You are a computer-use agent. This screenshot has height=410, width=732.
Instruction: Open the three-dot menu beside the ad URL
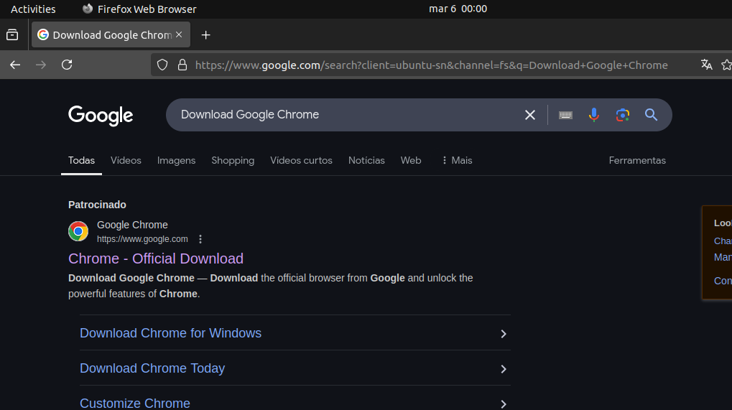coord(200,239)
